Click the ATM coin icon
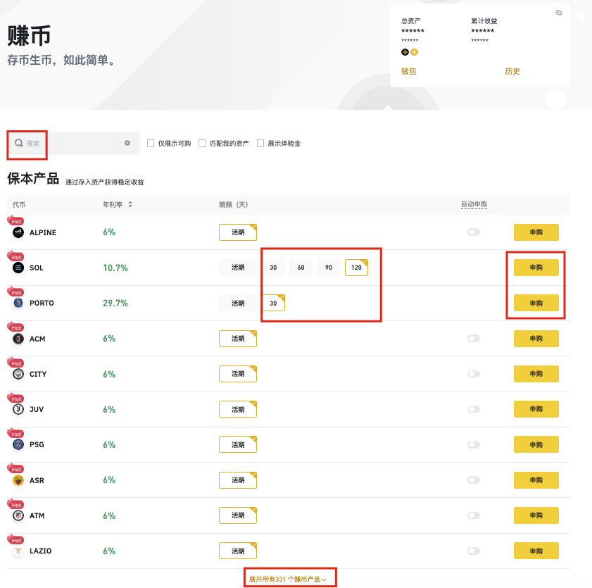This screenshot has height=588, width=592. (18, 515)
